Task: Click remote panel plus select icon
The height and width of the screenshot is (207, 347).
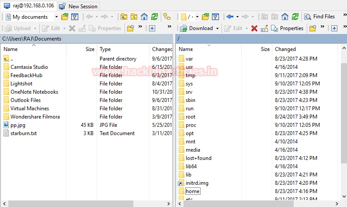Action: click(334, 28)
